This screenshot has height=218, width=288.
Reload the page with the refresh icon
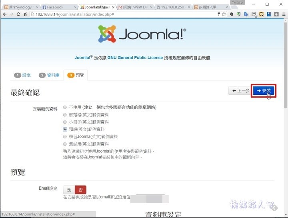pos(18,14)
